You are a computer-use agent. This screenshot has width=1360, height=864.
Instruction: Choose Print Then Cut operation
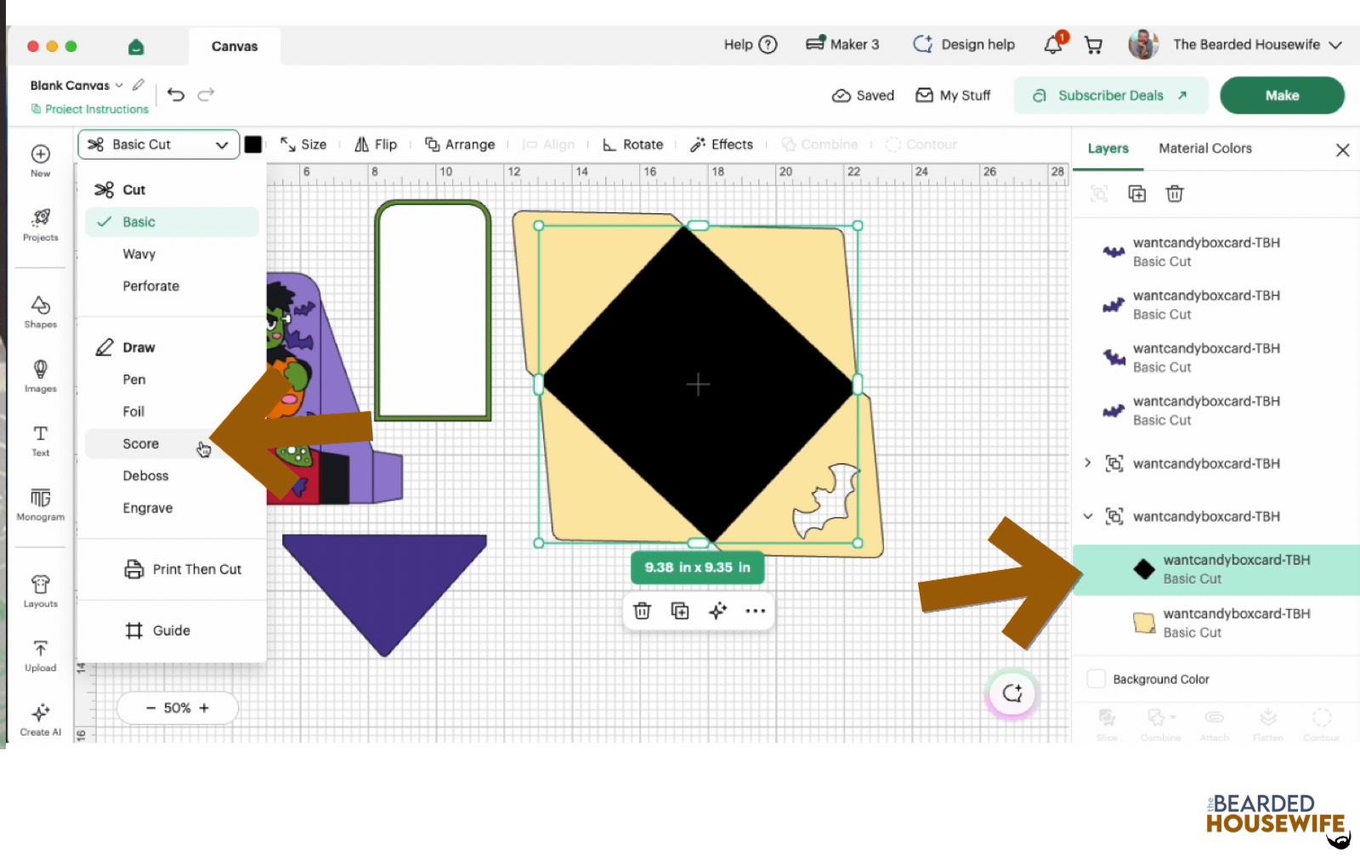click(183, 569)
